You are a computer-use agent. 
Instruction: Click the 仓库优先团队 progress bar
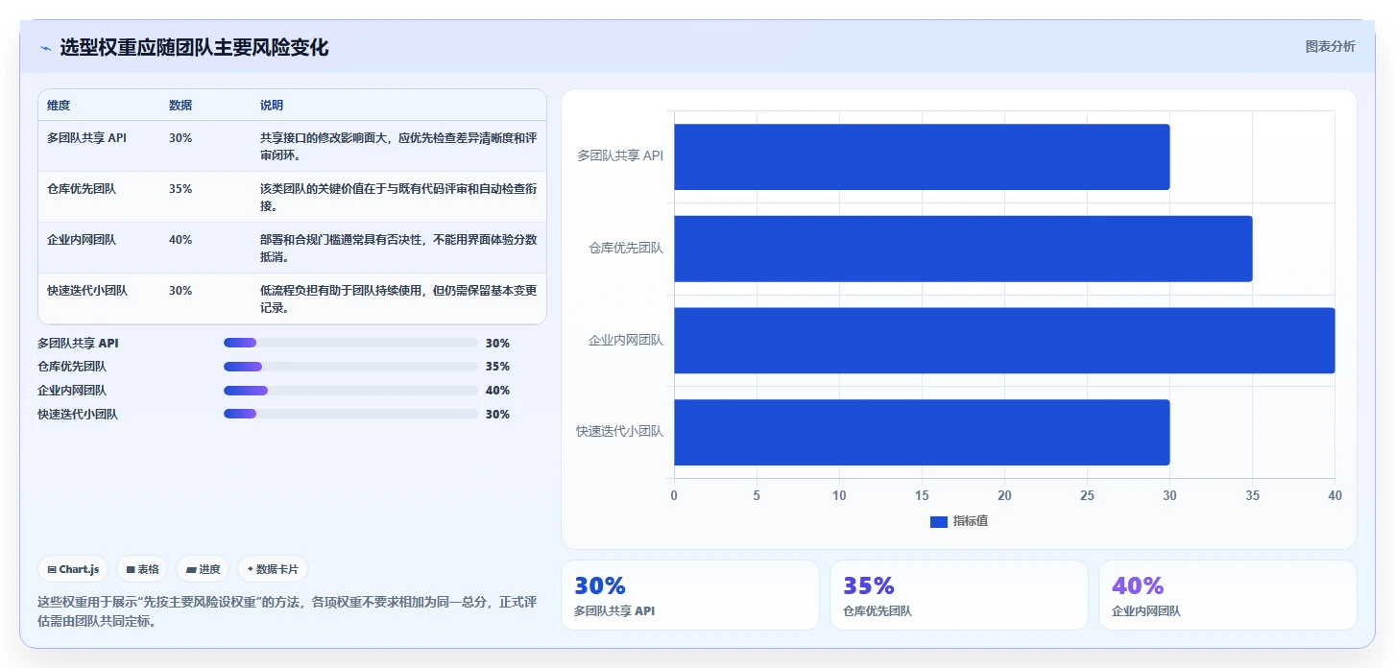[x=350, y=367]
